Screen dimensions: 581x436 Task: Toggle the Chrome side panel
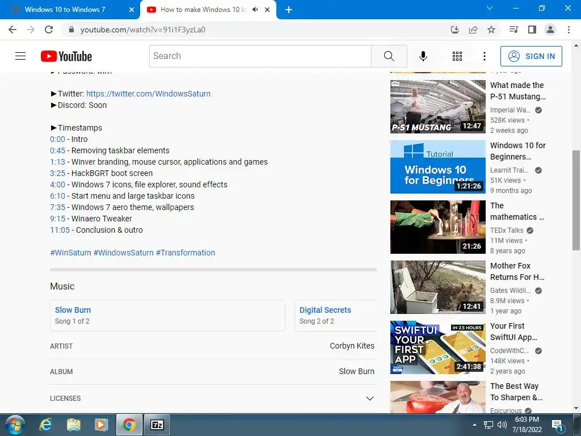pyautogui.click(x=532, y=30)
